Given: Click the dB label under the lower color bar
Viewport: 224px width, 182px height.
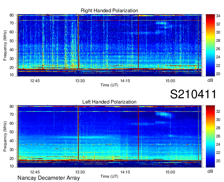Looking at the screenshot, I should [210, 171].
